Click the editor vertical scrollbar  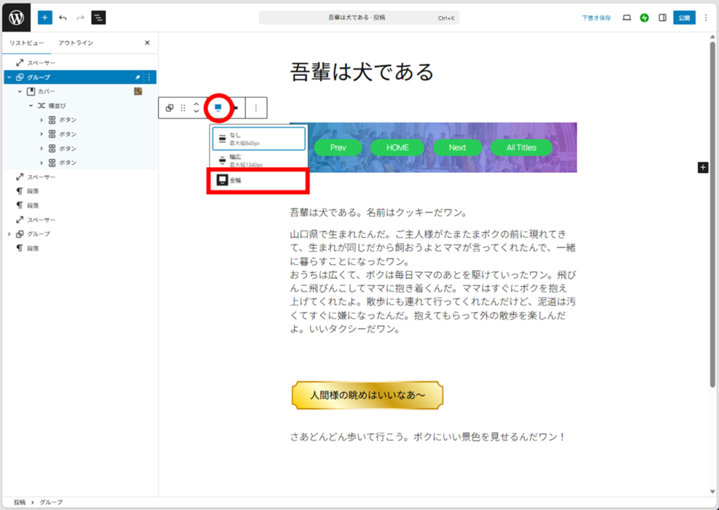tap(713, 211)
